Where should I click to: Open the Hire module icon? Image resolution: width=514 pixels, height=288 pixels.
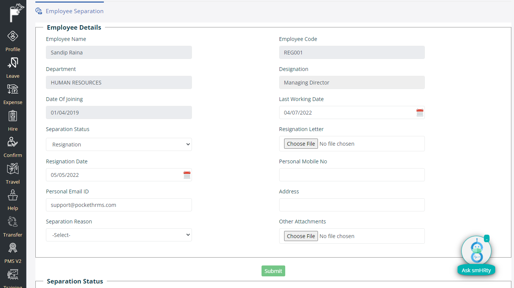pos(13,116)
